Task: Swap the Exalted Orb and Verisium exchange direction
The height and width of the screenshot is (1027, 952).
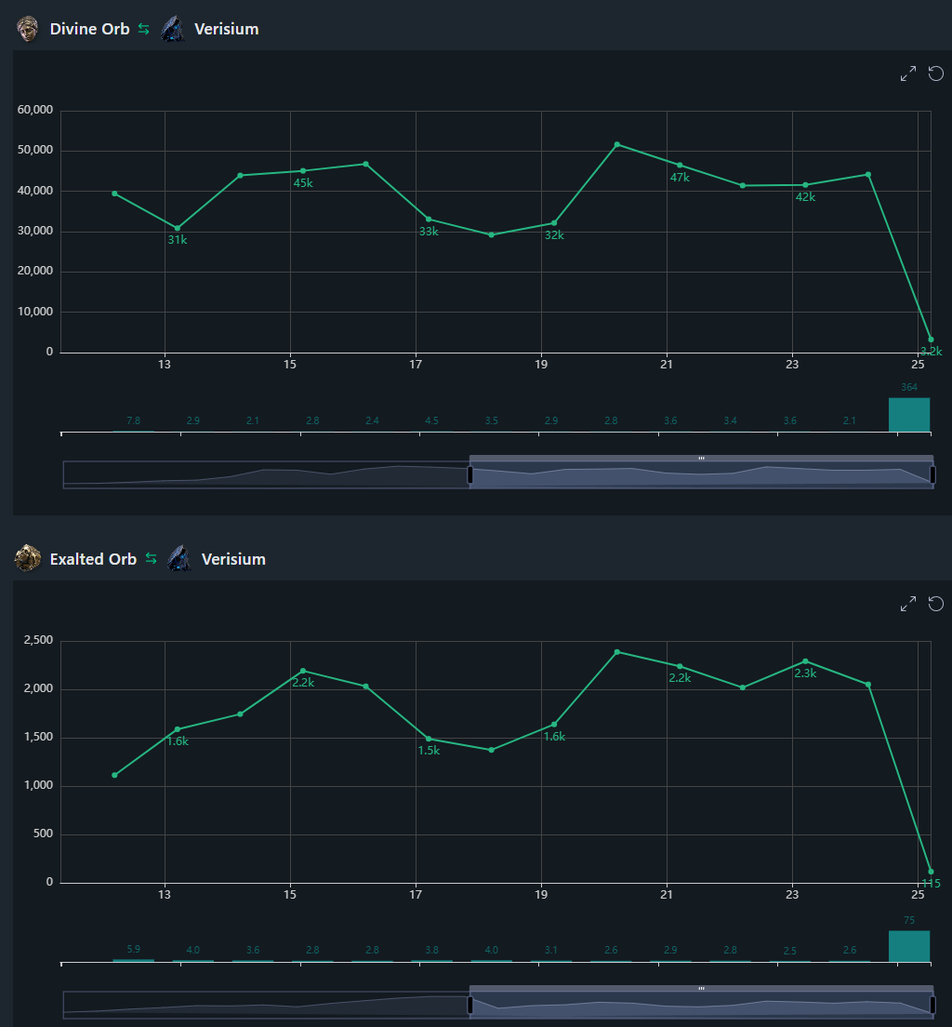Action: pyautogui.click(x=152, y=558)
